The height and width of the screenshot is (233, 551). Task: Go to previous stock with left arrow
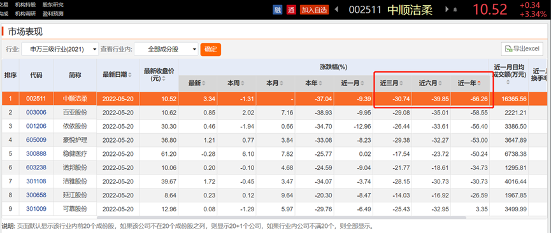pyautogui.click(x=336, y=10)
